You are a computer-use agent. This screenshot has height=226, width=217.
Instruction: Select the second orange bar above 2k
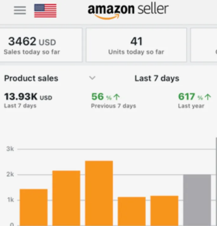tap(66, 198)
